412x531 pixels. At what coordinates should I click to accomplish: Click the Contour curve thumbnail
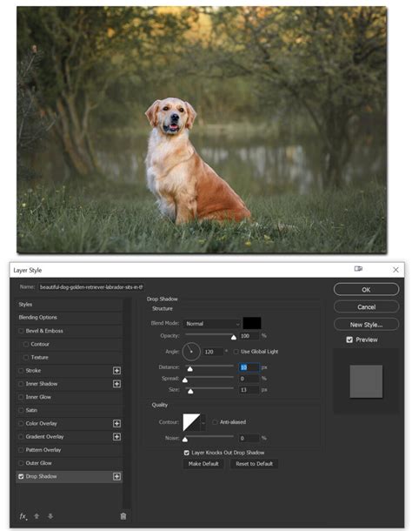tap(191, 422)
